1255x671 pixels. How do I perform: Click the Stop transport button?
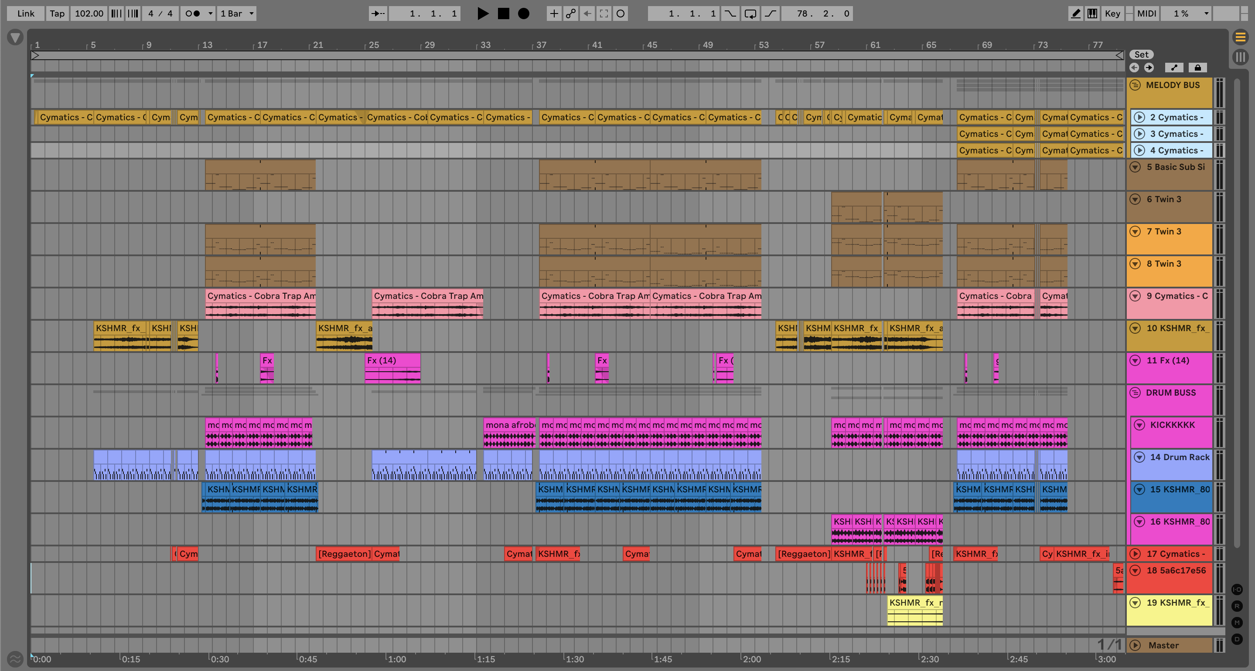[x=503, y=14]
